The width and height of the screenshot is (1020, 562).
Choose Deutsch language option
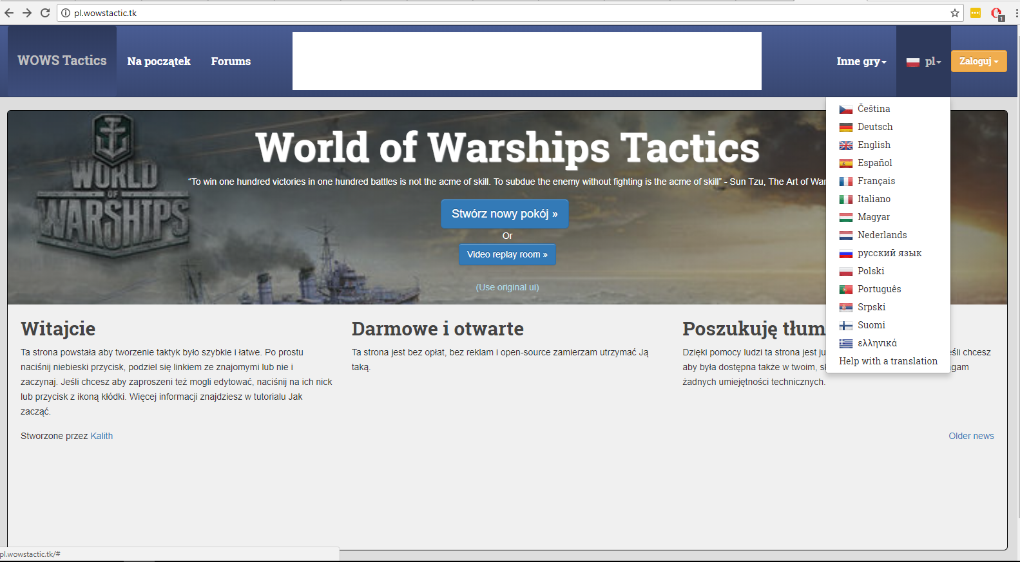[x=874, y=127]
